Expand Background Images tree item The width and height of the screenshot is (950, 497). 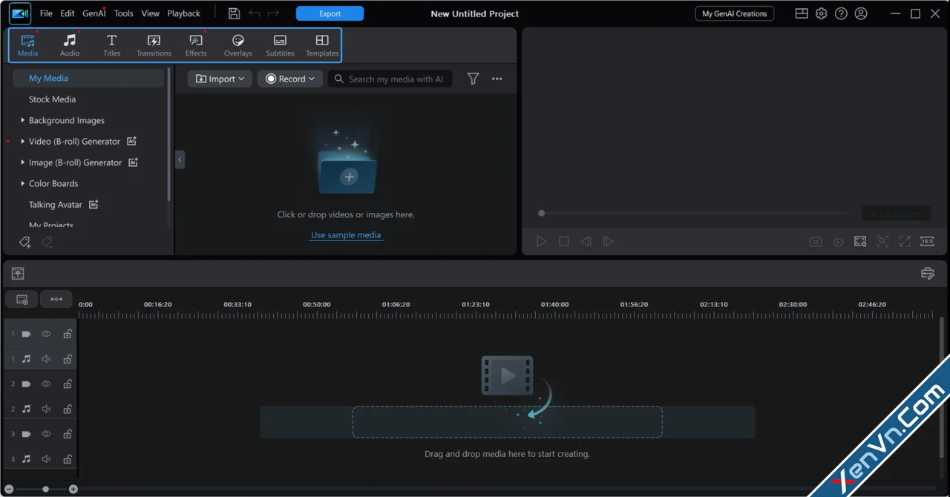click(22, 120)
